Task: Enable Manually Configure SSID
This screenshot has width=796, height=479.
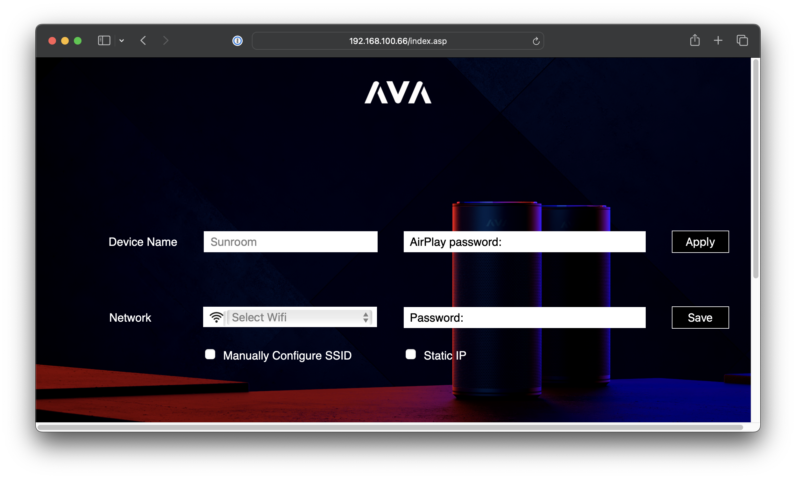Action: [210, 354]
